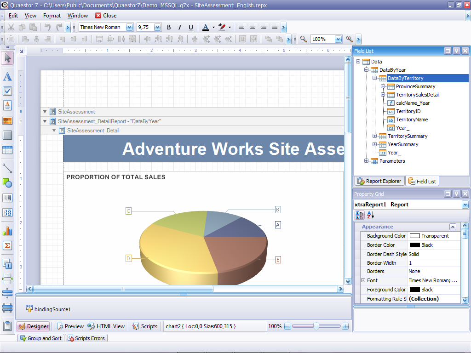Pick the Page Break control tool
This screenshot has width=471, height=353.
[7, 279]
